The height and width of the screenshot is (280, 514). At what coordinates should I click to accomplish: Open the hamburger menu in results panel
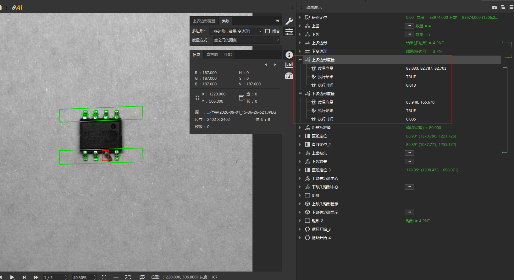coord(511,7)
